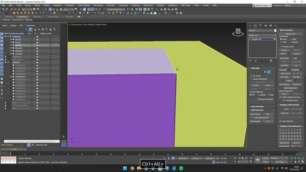Click the Maximize Viewport Toggle icon
The image size is (306, 172).
(303, 161)
